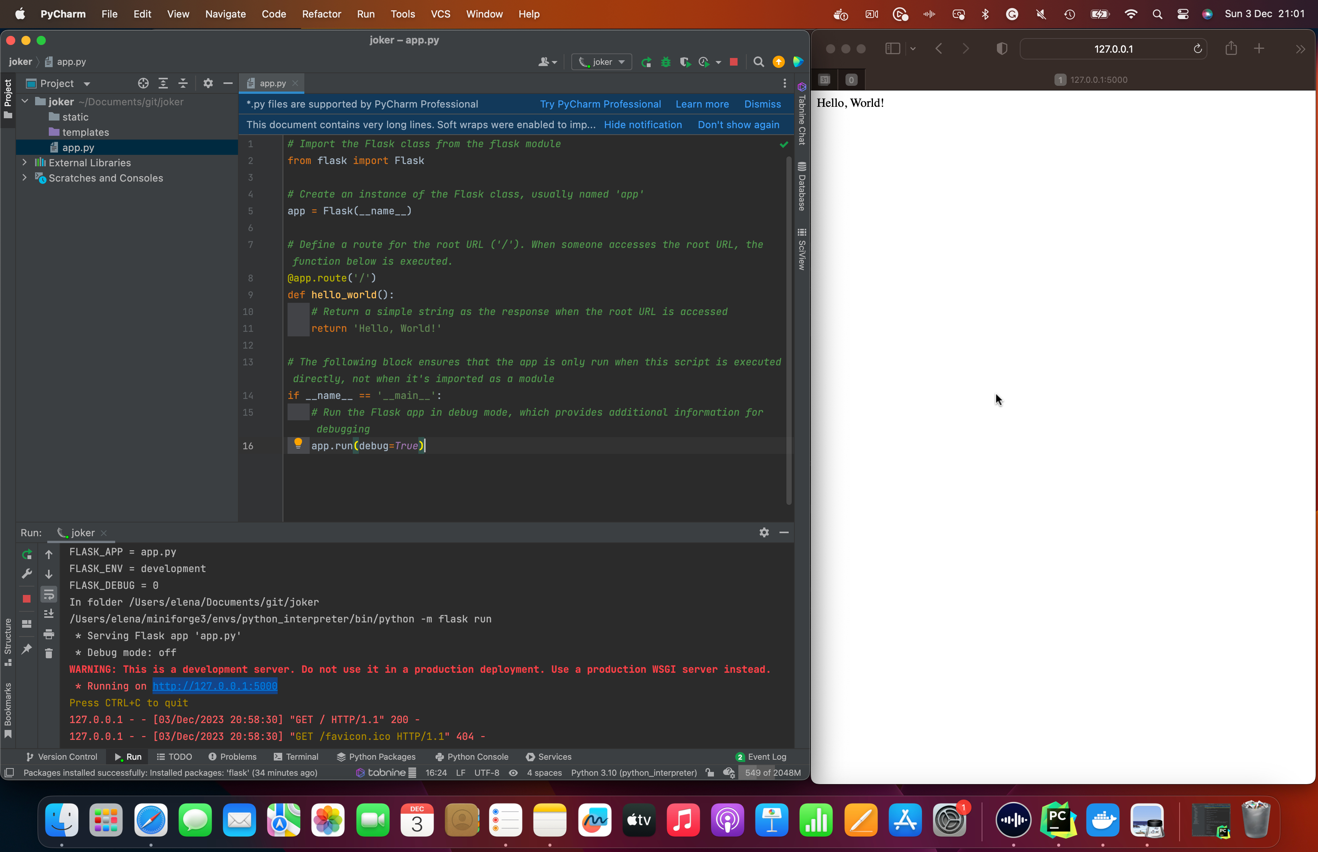Collapse the joker project root folder
The height and width of the screenshot is (852, 1318).
[x=25, y=102]
